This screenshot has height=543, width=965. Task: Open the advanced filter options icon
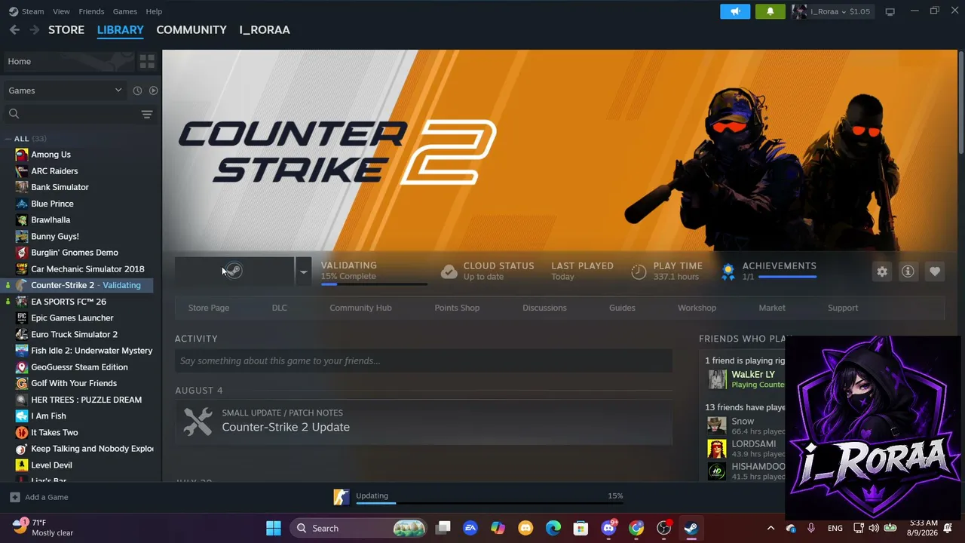pyautogui.click(x=147, y=114)
